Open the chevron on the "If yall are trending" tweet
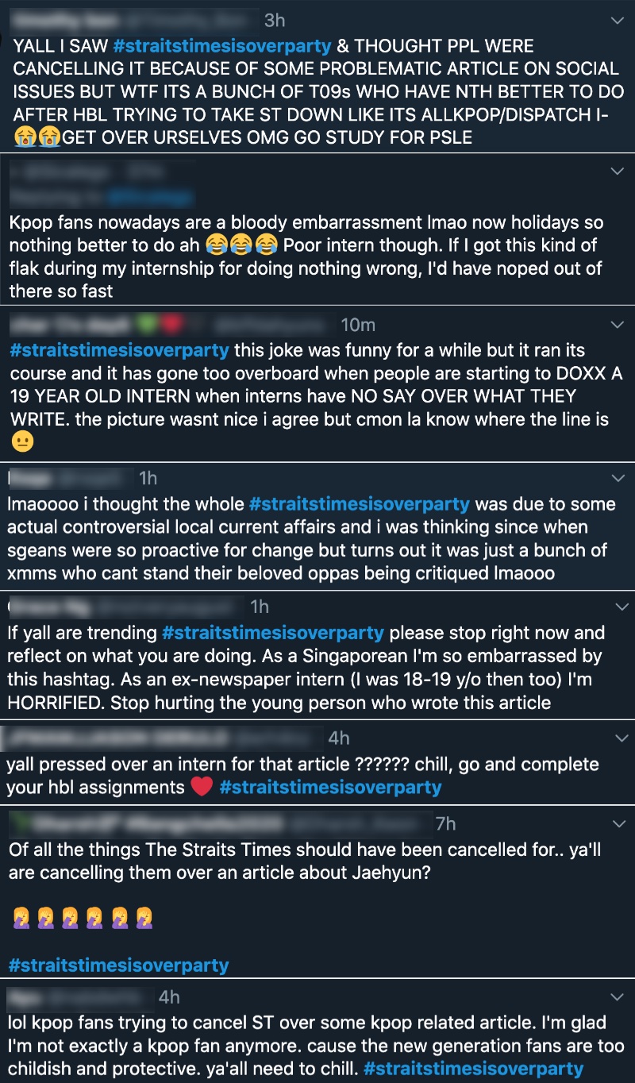The image size is (635, 1083). (x=618, y=607)
